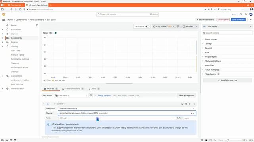Expand the Tooltip options section
Viewport: 254px width, 142px height.
point(208,44)
